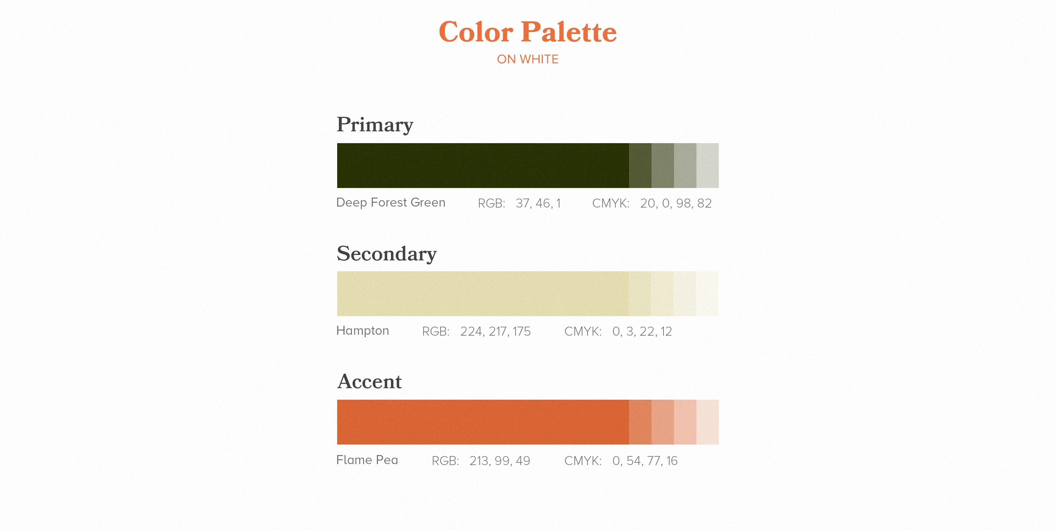The width and height of the screenshot is (1056, 531).
Task: Click the "Deep Forest Green" color name
Action: 391,202
